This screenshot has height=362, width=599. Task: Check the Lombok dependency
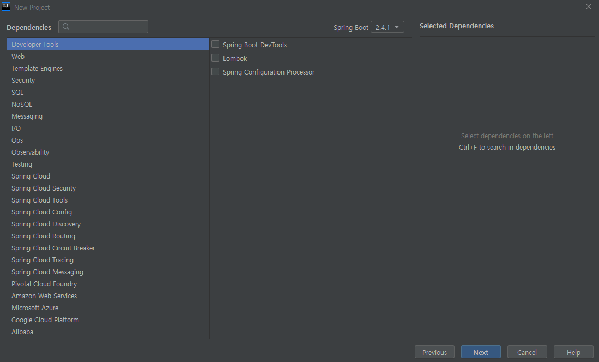click(x=215, y=58)
